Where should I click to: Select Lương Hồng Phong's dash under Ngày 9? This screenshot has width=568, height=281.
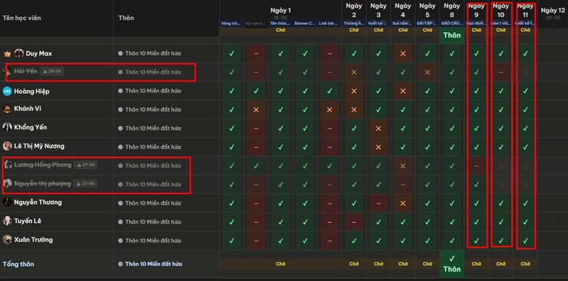coord(476,166)
